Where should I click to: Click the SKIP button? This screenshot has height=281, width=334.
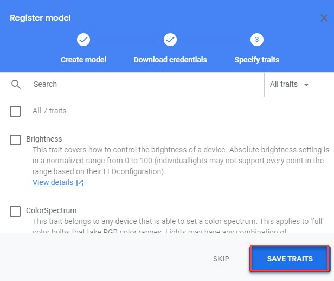pyautogui.click(x=221, y=259)
